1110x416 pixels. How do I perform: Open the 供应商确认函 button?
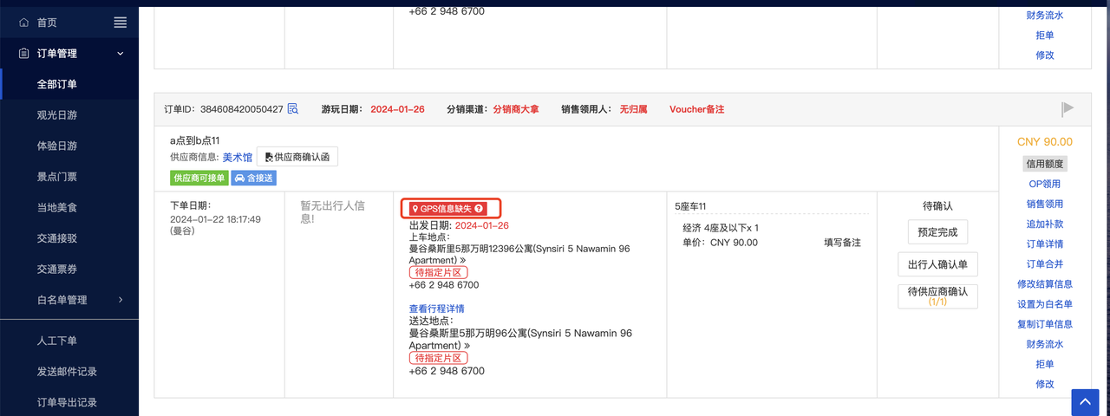coord(297,157)
